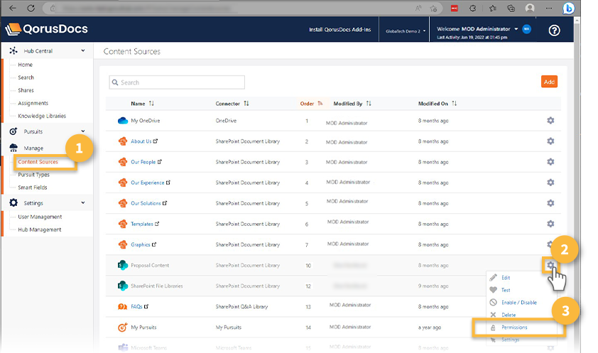Collapse the Settings section chevron
The image size is (598, 353).
pyautogui.click(x=83, y=203)
